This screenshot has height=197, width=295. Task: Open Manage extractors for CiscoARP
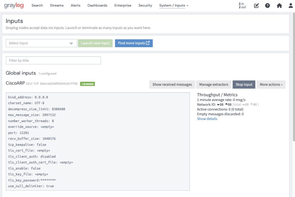tap(214, 85)
